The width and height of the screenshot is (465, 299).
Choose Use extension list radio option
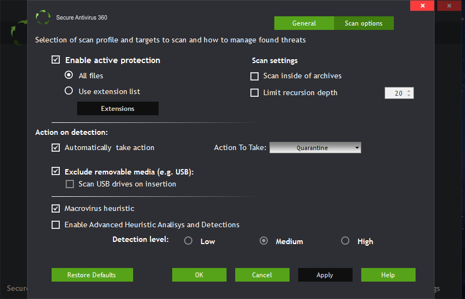(x=69, y=91)
